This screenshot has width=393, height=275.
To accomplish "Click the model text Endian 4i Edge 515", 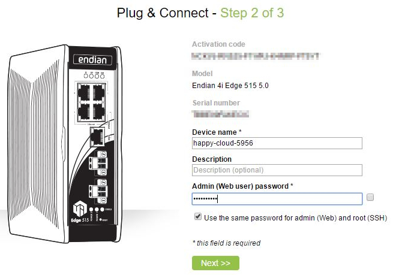I will coord(230,86).
